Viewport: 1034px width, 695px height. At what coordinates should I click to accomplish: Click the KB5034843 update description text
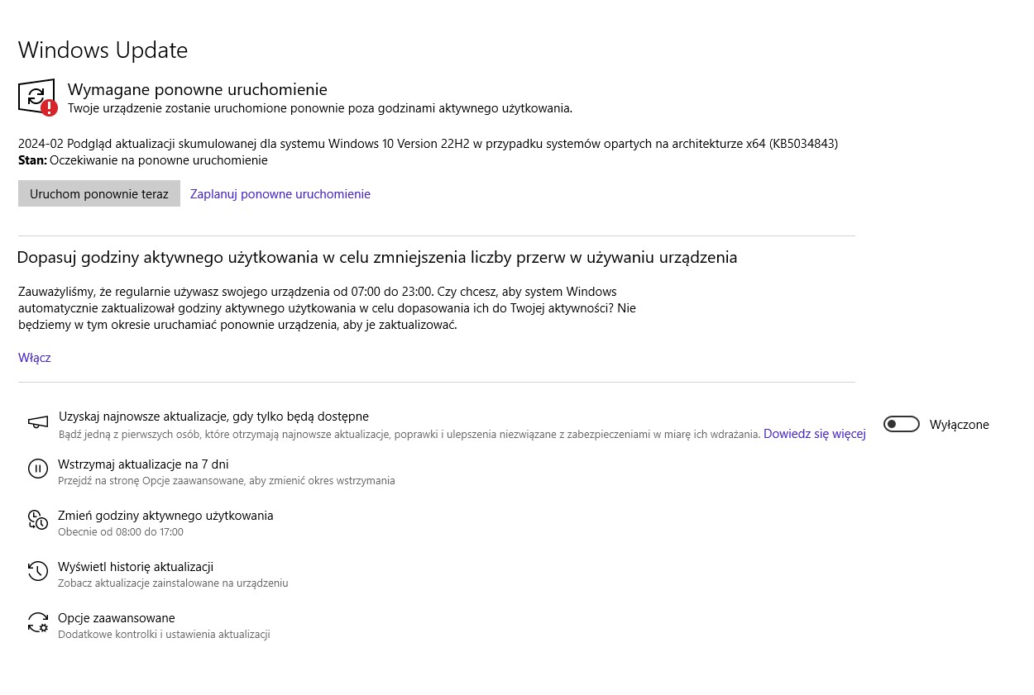428,144
